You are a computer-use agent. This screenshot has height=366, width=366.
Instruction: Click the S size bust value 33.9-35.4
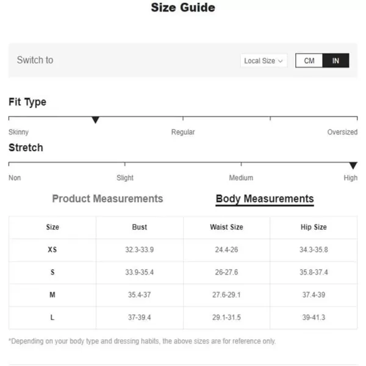pyautogui.click(x=139, y=272)
